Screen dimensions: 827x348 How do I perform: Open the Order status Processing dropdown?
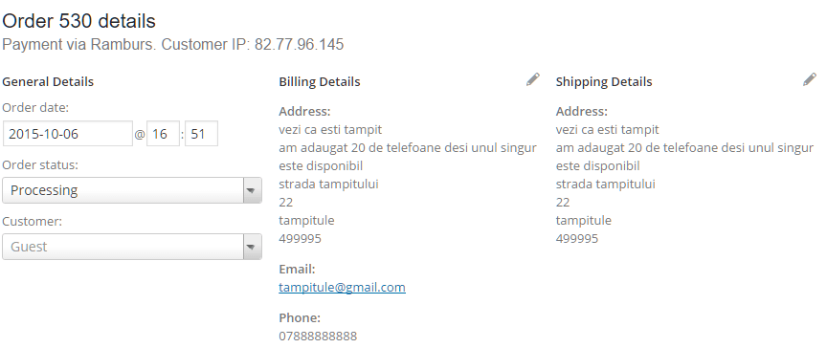pyautogui.click(x=132, y=190)
